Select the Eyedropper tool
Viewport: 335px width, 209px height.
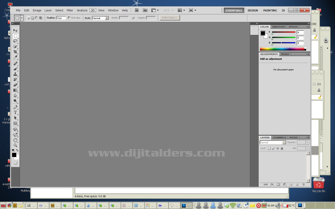coord(15,57)
